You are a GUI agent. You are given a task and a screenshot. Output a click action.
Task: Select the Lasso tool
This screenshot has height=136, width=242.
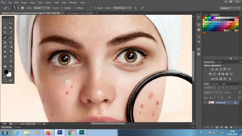click(x=5, y=28)
